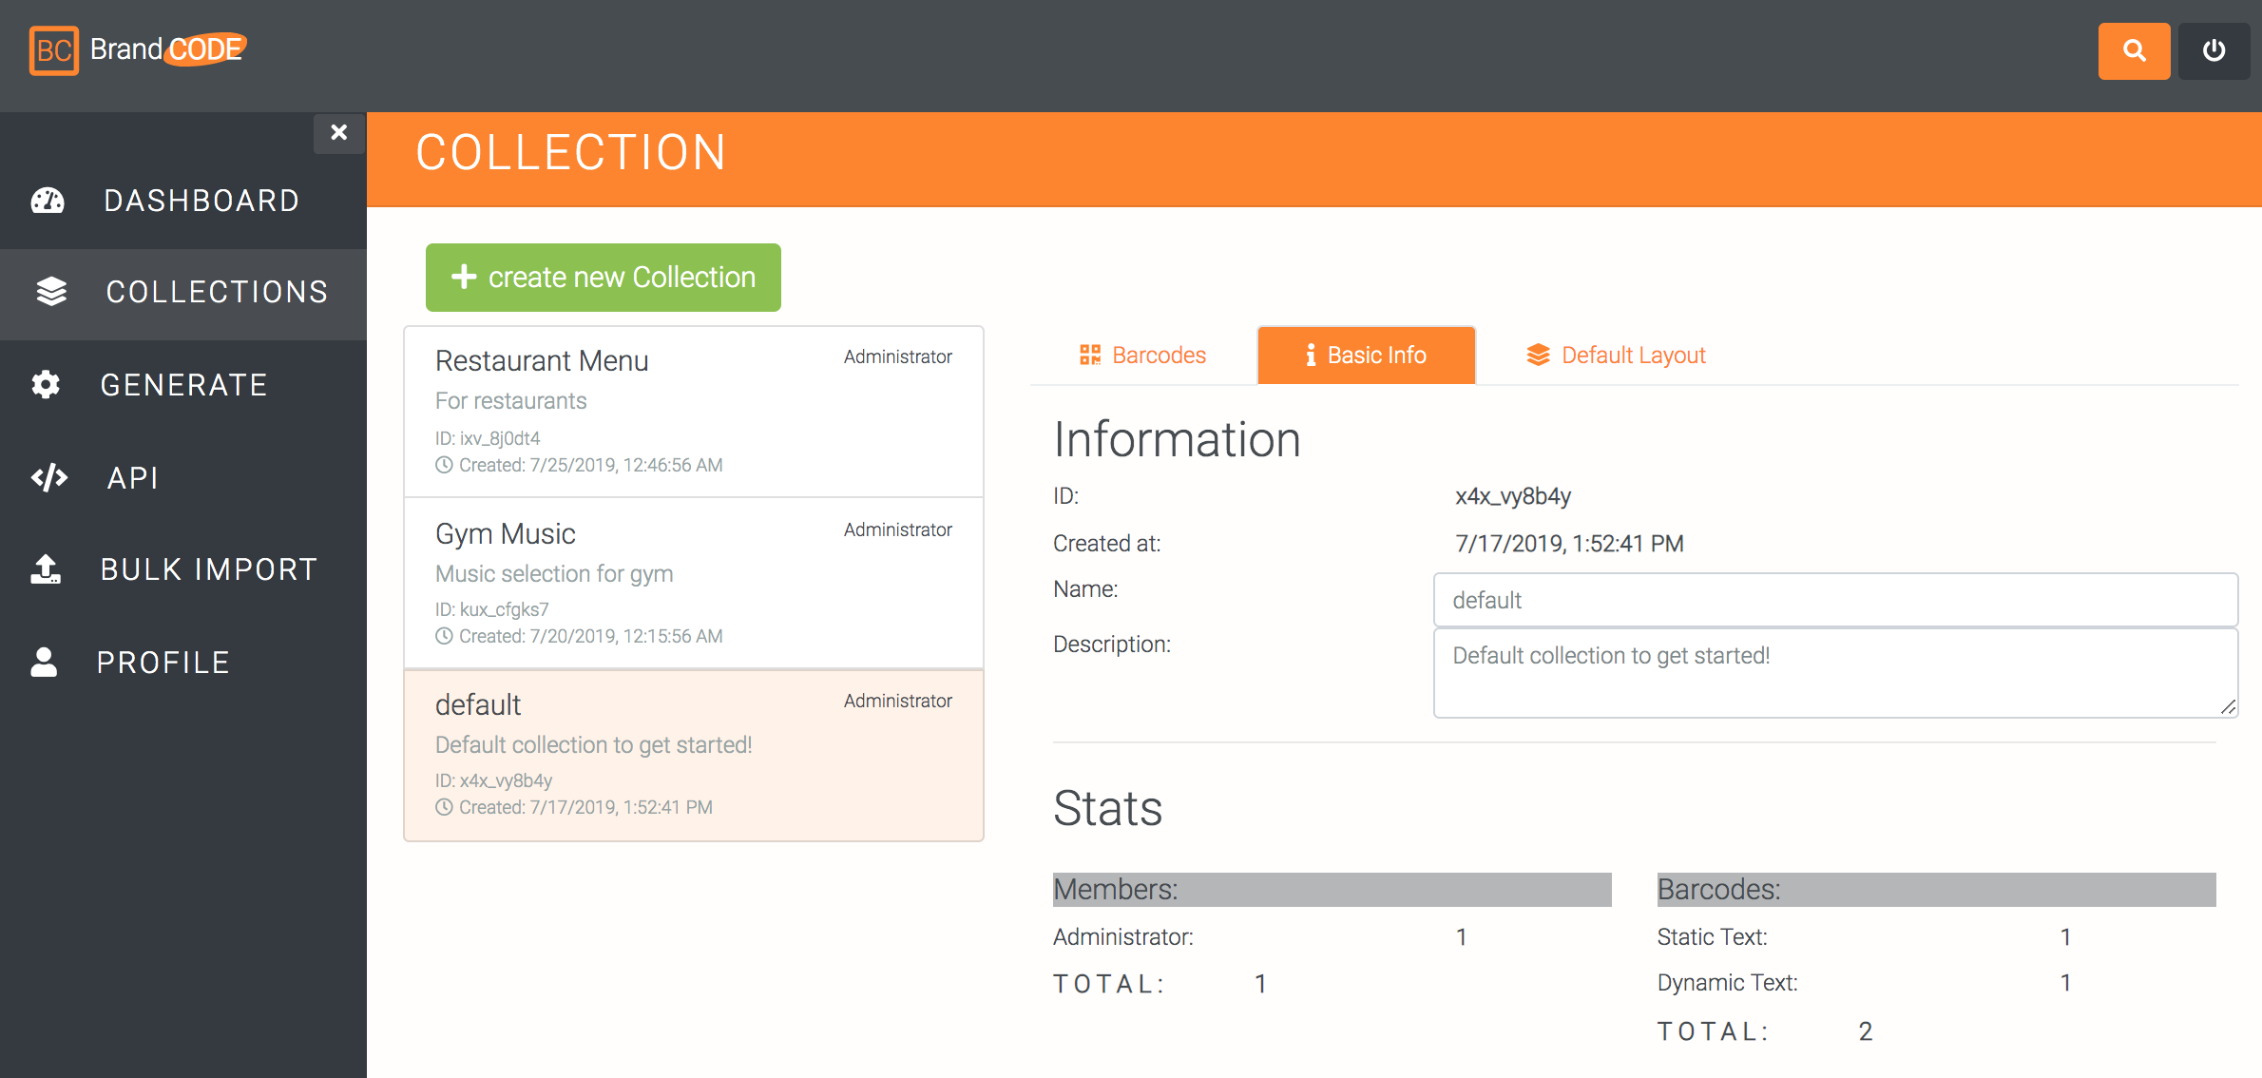Click the Description textarea
The image size is (2262, 1078).
coord(1835,673)
